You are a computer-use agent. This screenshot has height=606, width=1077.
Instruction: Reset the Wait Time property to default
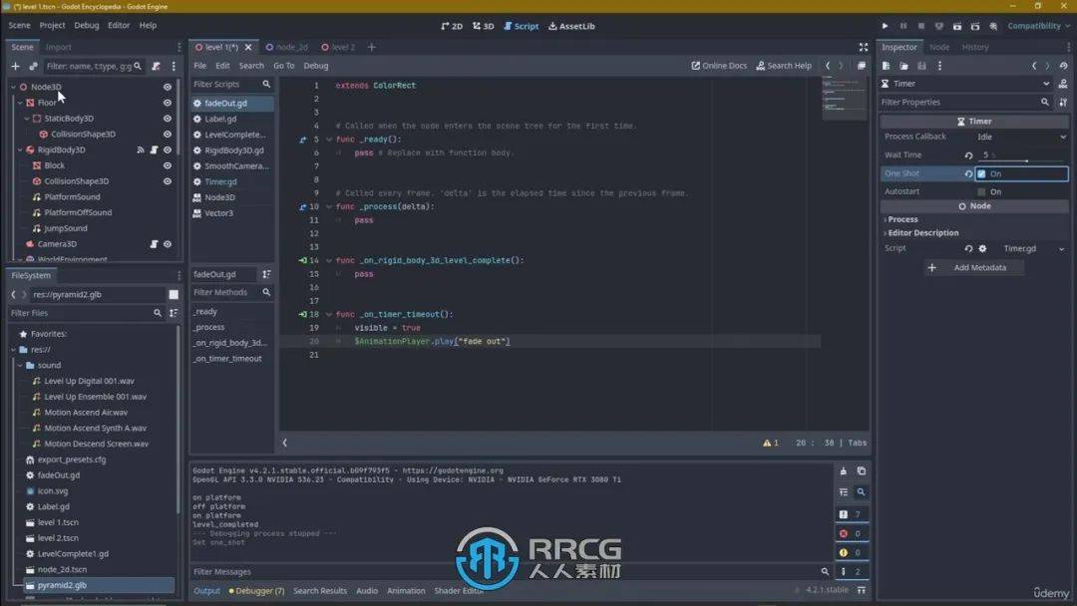coord(968,155)
